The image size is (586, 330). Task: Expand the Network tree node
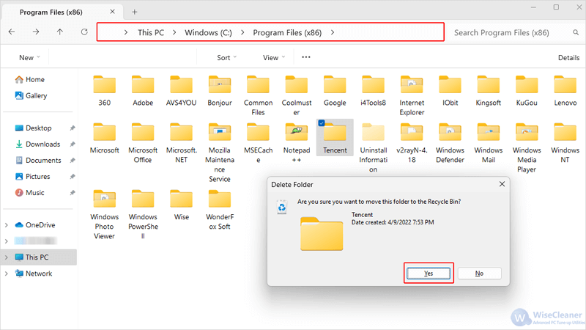pos(7,274)
